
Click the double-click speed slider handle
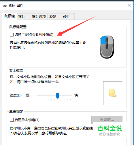point(58,96)
